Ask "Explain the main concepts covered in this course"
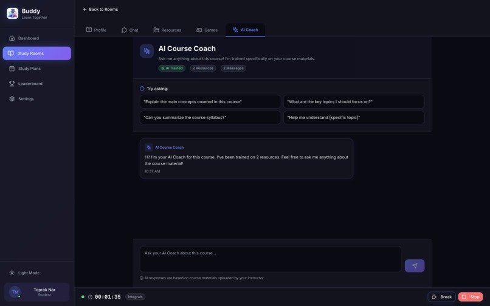This screenshot has width=490, height=306. click(x=210, y=102)
